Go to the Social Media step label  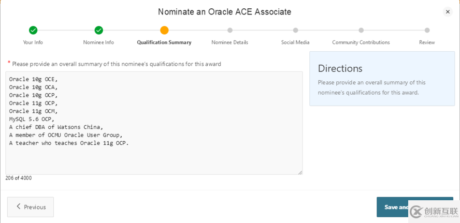(295, 42)
